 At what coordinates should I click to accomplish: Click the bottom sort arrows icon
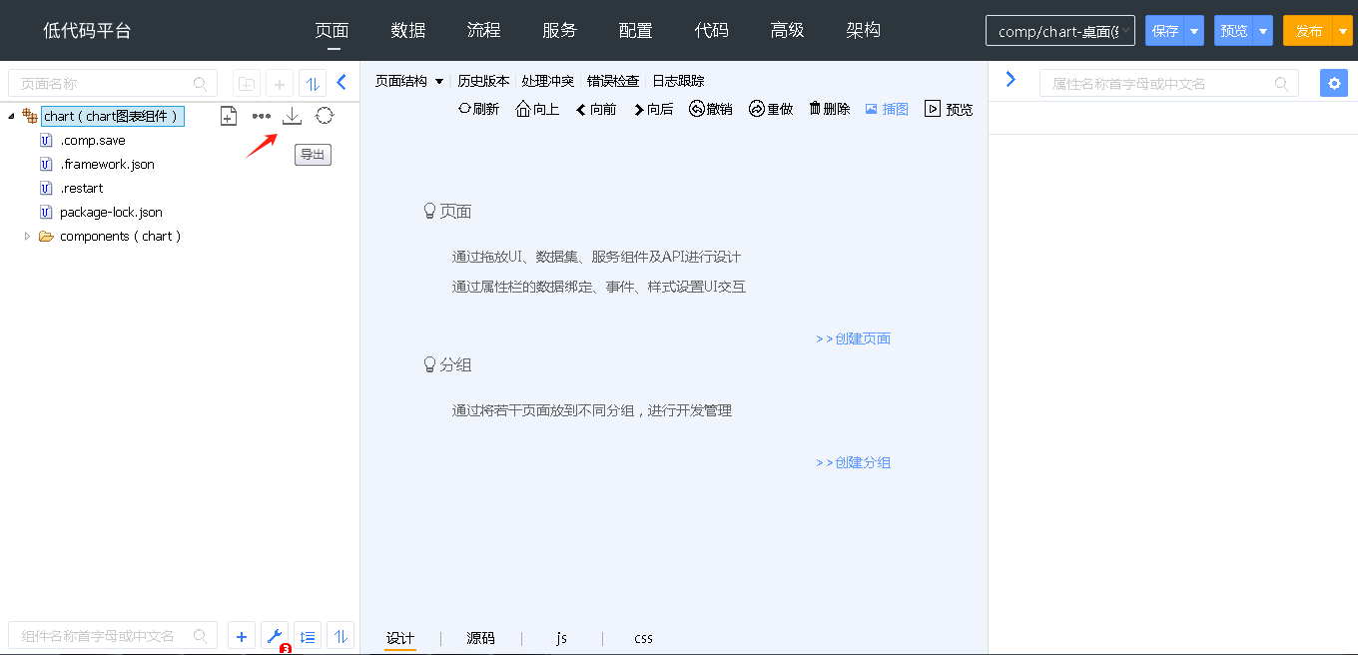pyautogui.click(x=340, y=636)
